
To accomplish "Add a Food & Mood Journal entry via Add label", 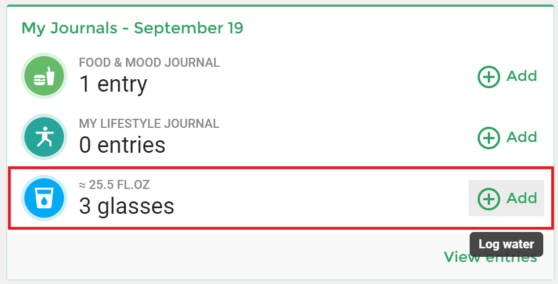I will pos(522,76).
